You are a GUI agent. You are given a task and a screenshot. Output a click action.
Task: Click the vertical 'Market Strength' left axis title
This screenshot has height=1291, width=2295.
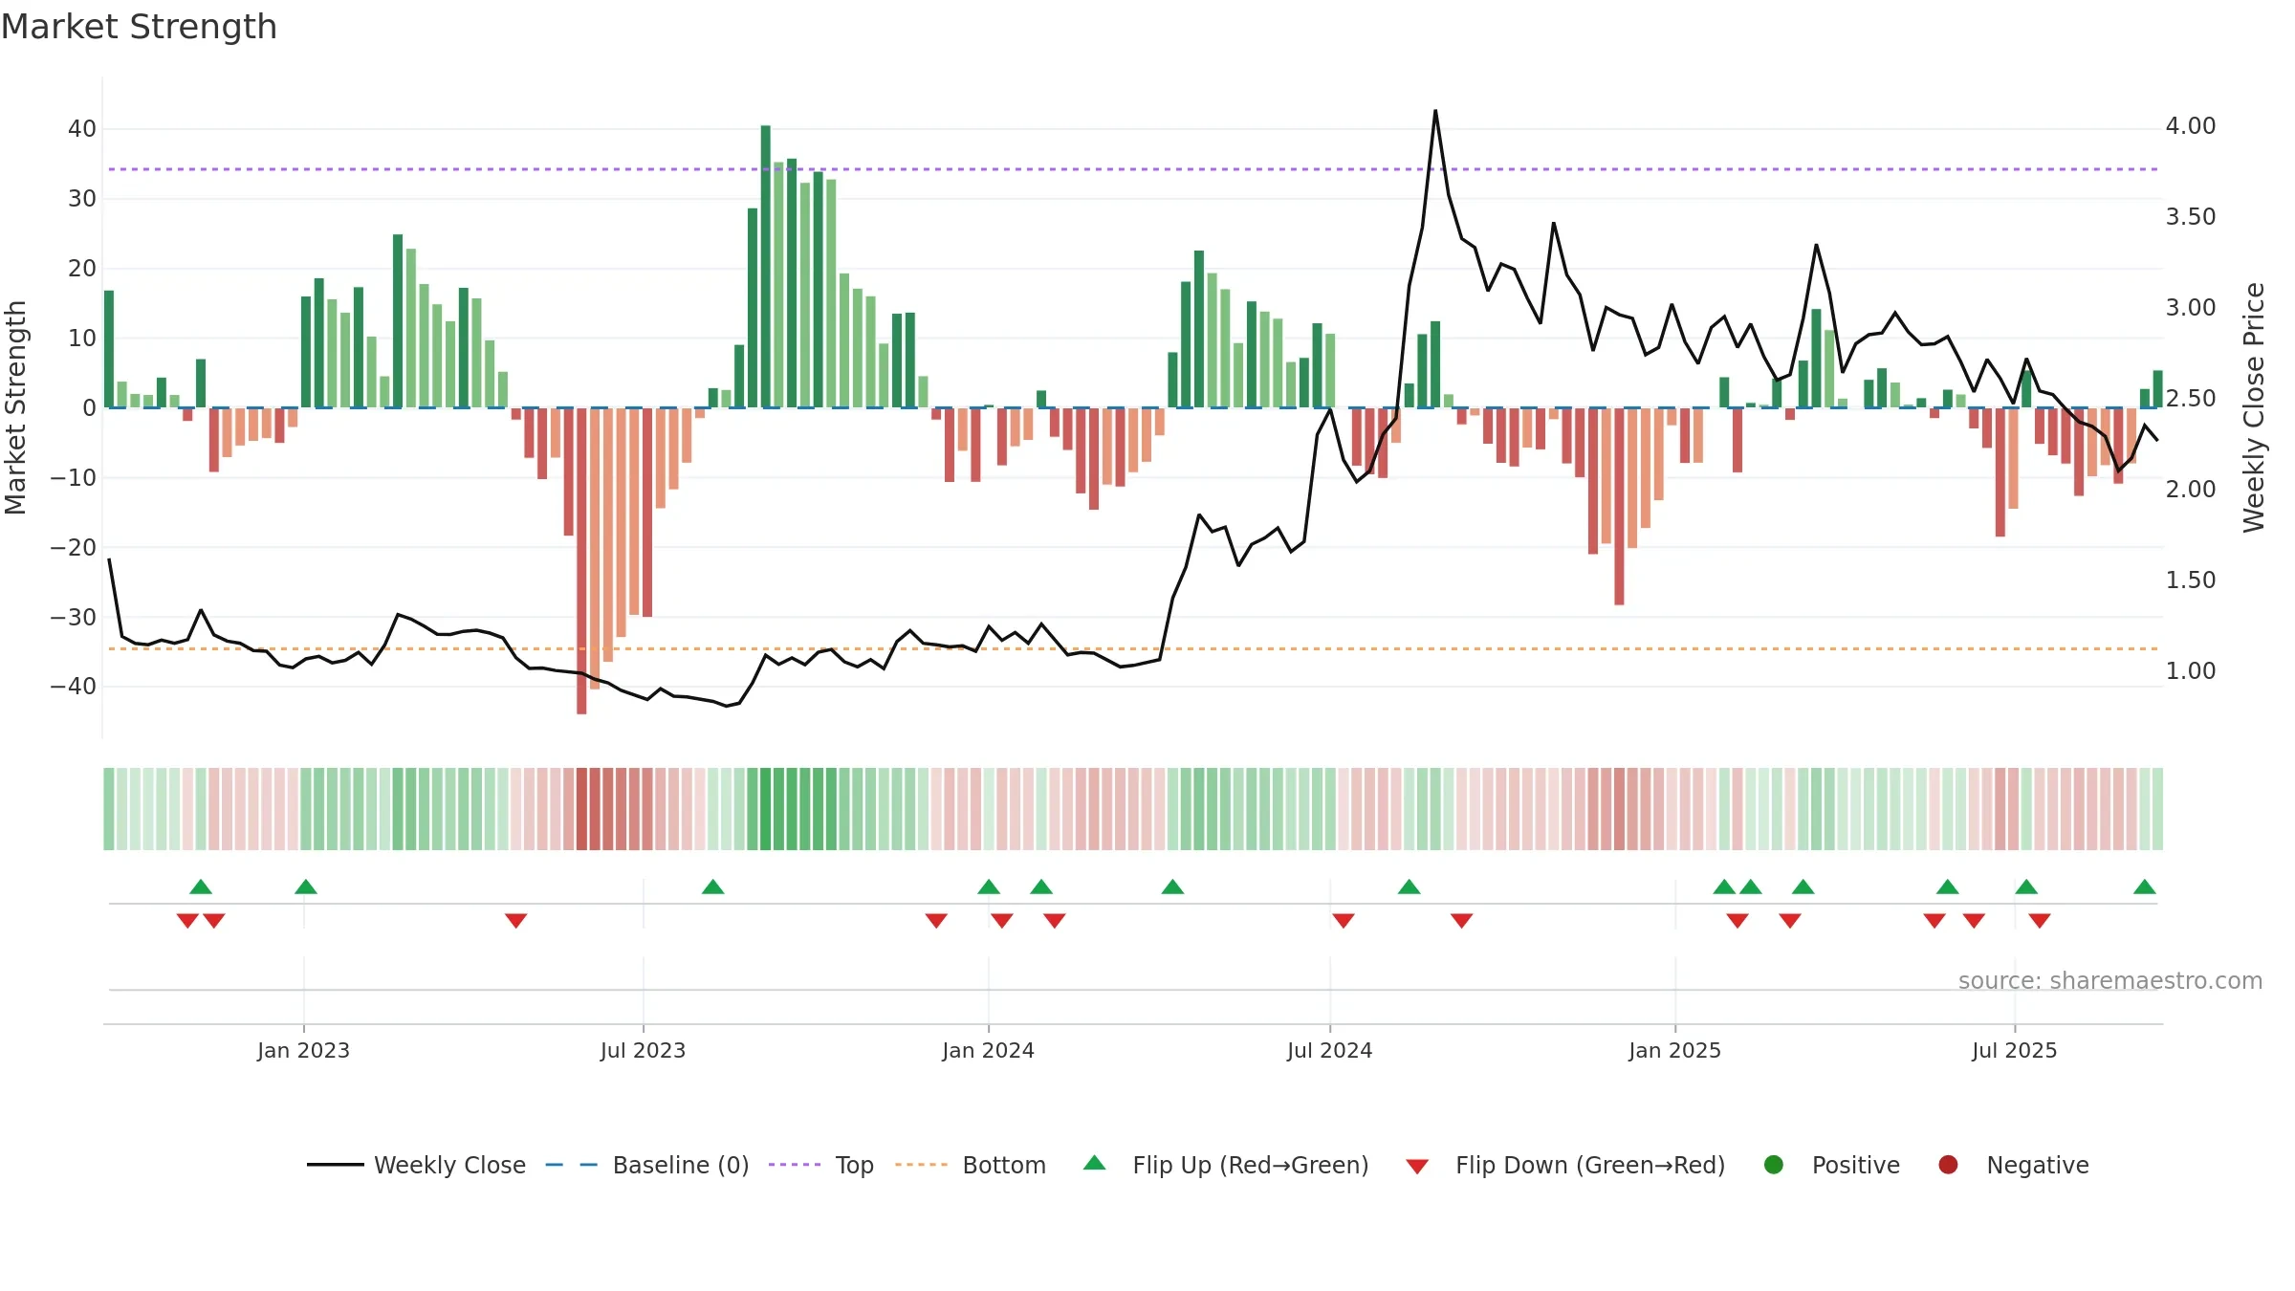click(x=15, y=407)
